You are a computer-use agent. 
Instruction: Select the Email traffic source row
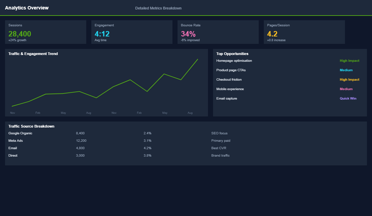tap(13, 148)
